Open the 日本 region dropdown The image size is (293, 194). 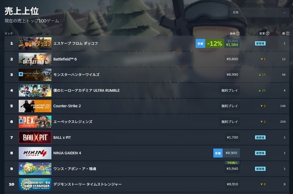260,12
